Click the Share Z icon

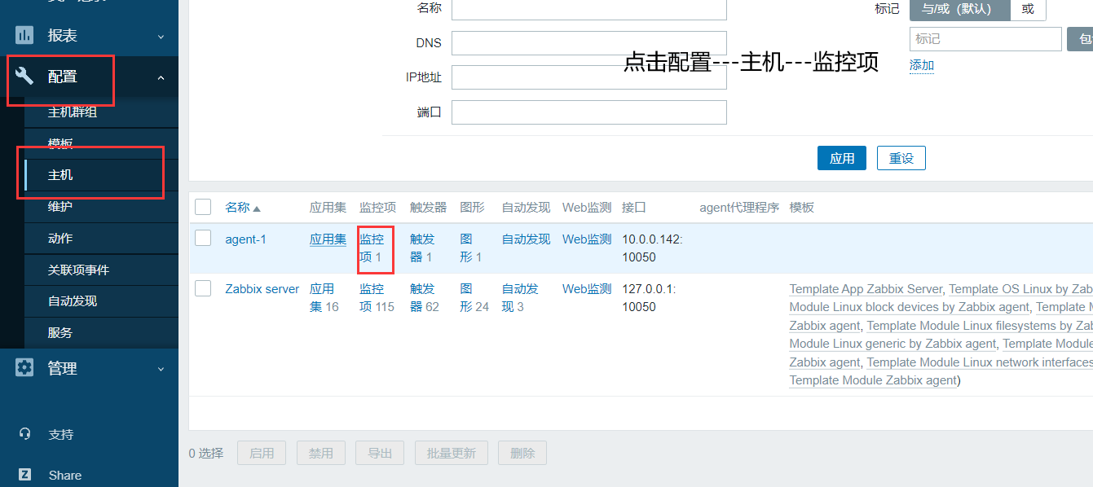(x=25, y=475)
